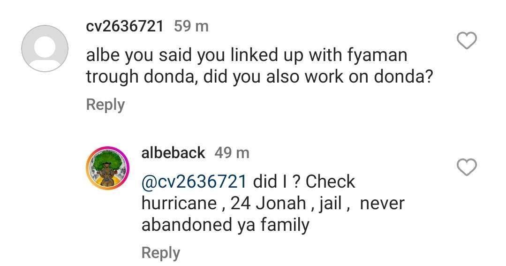Image resolution: width=506 pixels, height=266 pixels.
Task: Click the 59 m timestamp
Action: (x=191, y=26)
